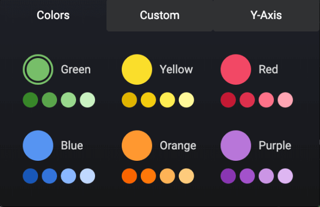Image resolution: width=320 pixels, height=207 pixels.
Task: Choose the lightest pink-red shade swatch
Action: point(285,100)
